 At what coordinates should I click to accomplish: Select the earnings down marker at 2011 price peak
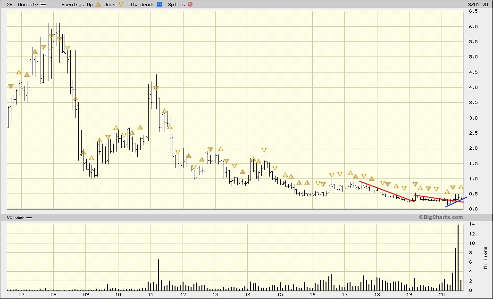coord(156,88)
